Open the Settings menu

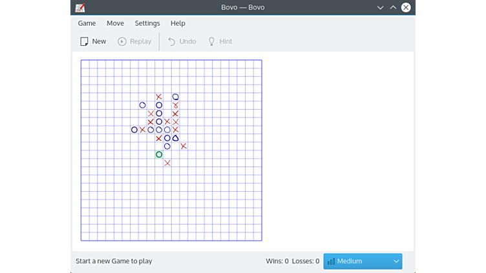coord(147,23)
